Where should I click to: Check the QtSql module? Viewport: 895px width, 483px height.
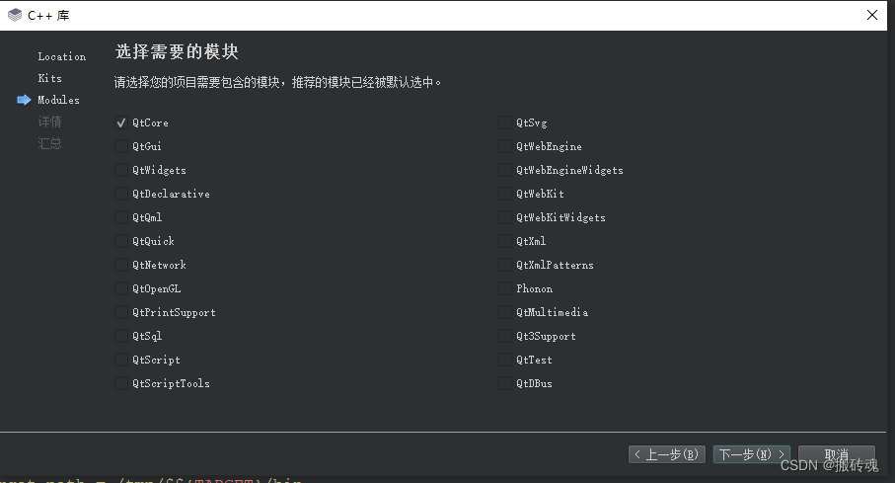click(121, 336)
